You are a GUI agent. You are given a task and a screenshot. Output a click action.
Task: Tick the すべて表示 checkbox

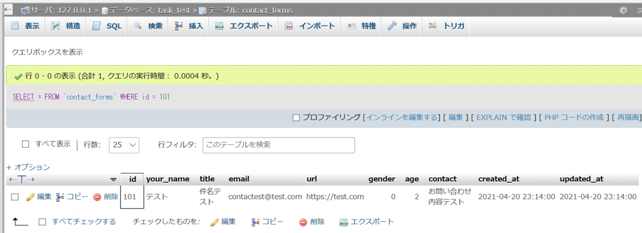25,144
